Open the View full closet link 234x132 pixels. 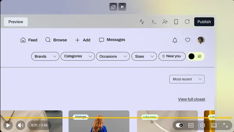tap(192, 99)
